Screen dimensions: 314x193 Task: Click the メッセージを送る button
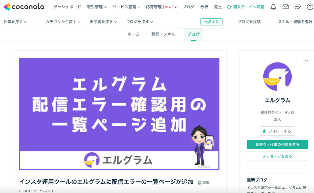pyautogui.click(x=277, y=156)
